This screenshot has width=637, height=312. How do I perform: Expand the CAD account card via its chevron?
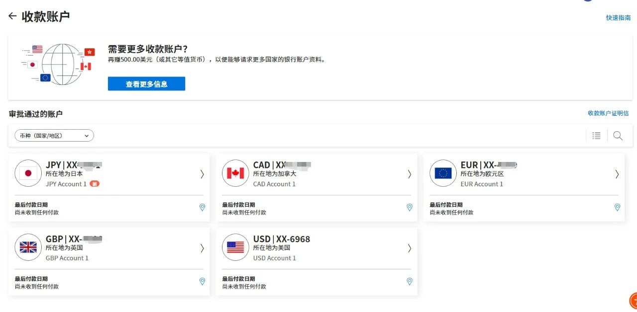click(x=409, y=174)
